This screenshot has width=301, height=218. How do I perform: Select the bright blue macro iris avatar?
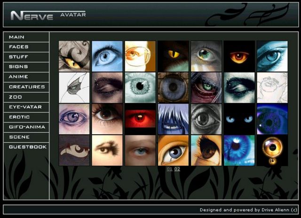(x=239, y=150)
